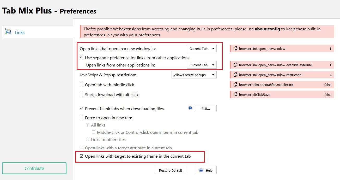This screenshot has width=340, height=180.
Task: Open the Help button at bottom
Action: pyautogui.click(x=206, y=170)
